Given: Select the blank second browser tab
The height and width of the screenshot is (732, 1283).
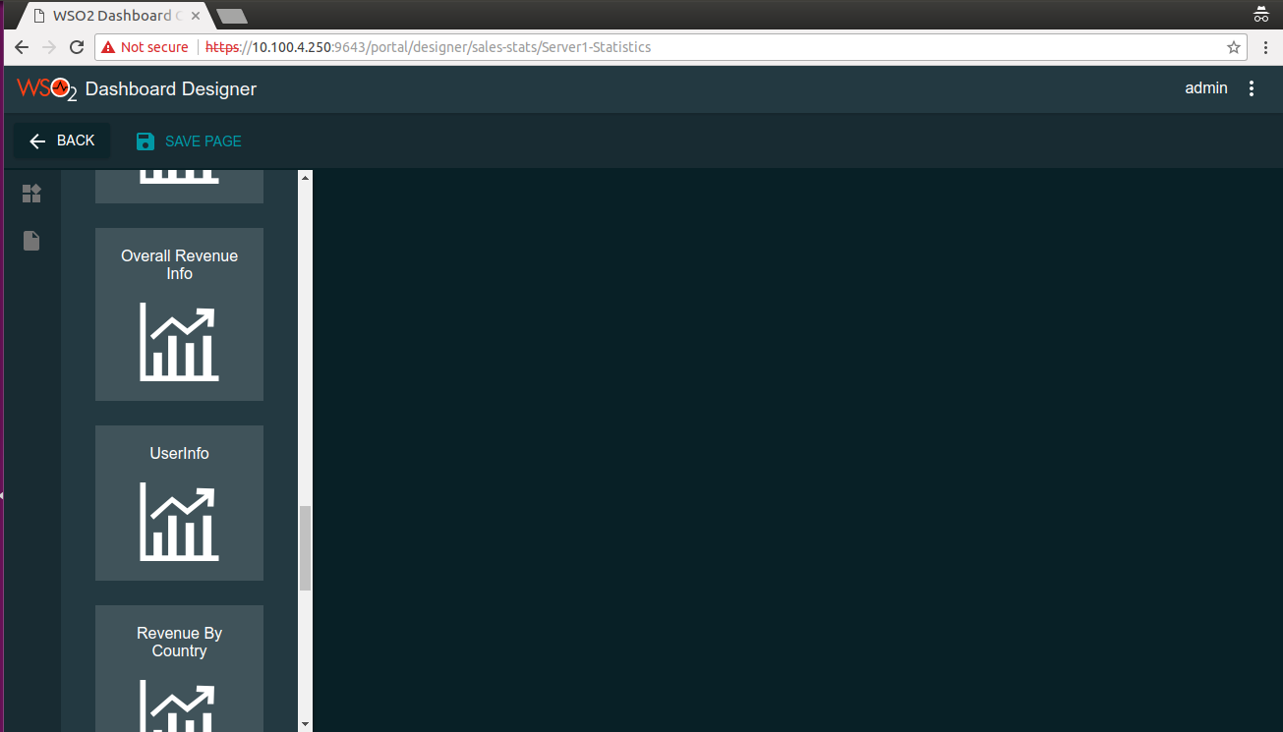Looking at the screenshot, I should click(232, 15).
